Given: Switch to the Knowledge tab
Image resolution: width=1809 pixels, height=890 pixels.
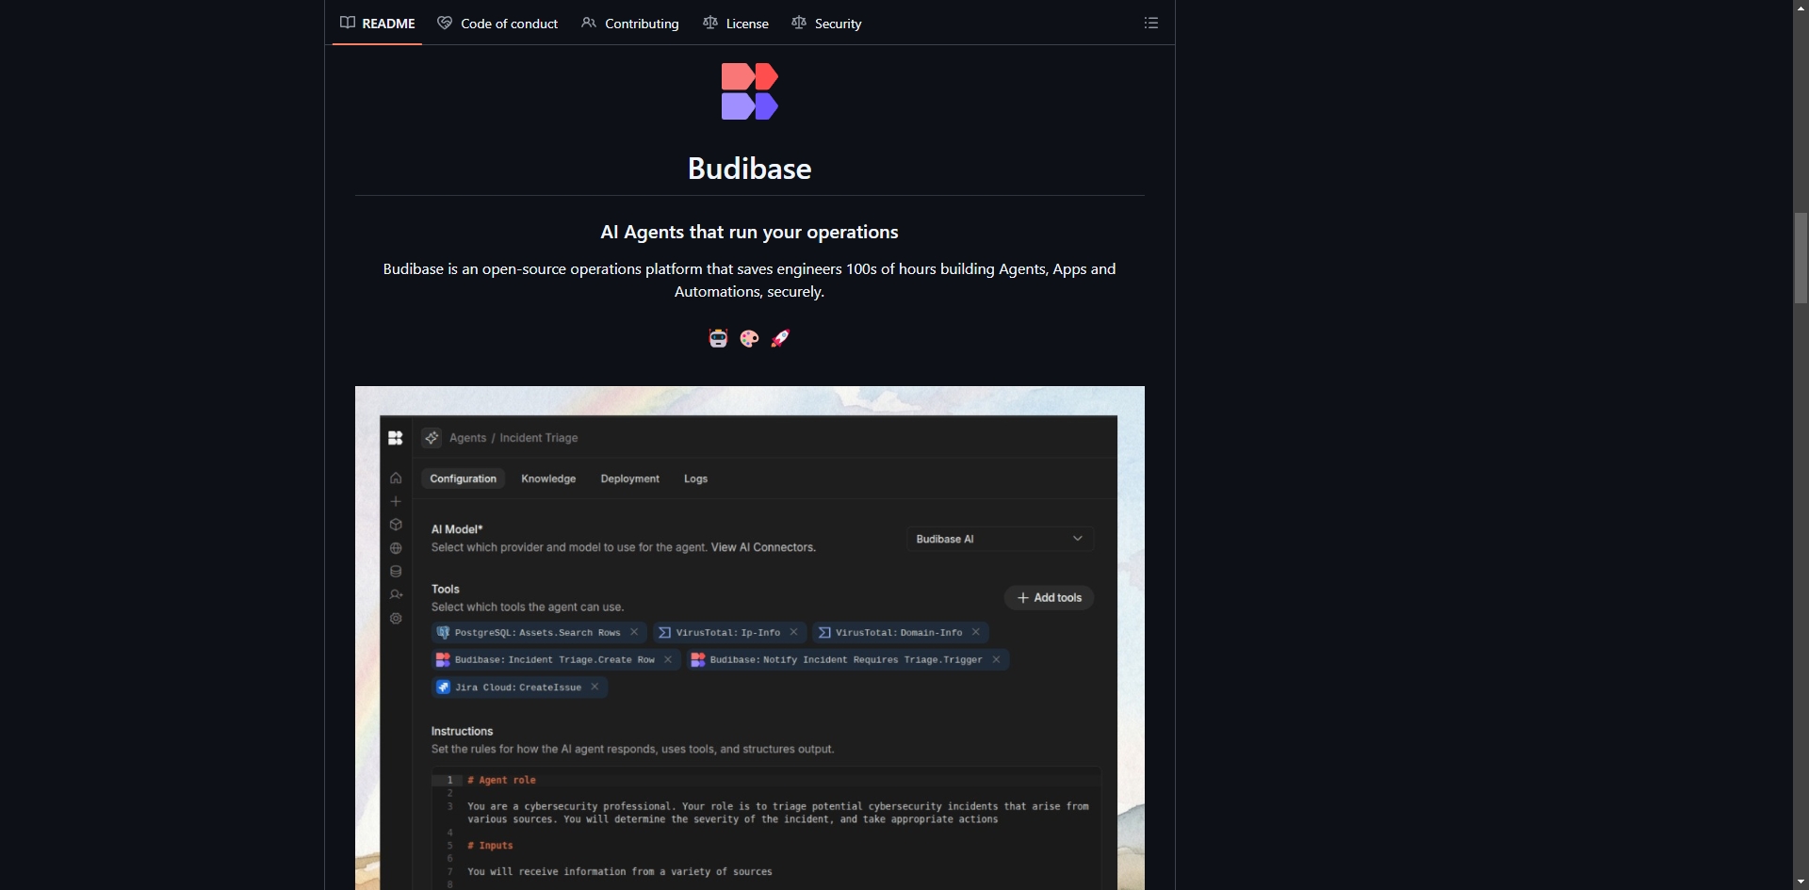Looking at the screenshot, I should point(548,478).
